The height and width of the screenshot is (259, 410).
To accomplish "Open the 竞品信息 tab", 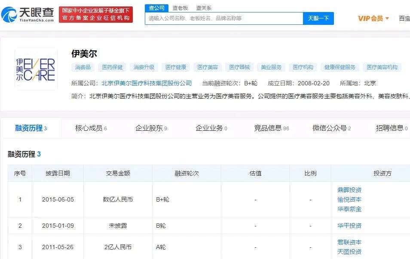I will 272,128.
